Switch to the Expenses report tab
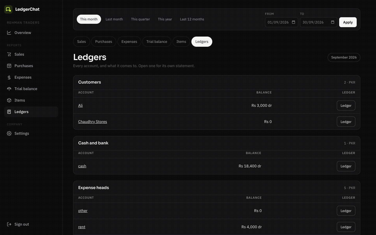This screenshot has height=235, width=376. tap(129, 42)
